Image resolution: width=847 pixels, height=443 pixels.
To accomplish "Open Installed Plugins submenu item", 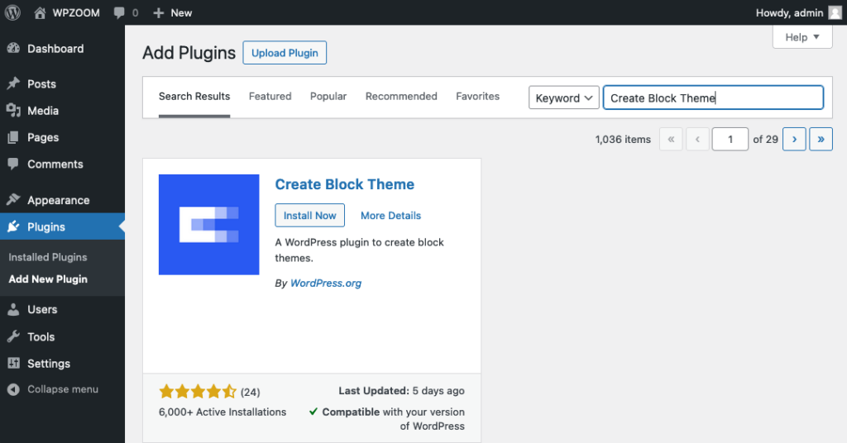I will coord(47,257).
